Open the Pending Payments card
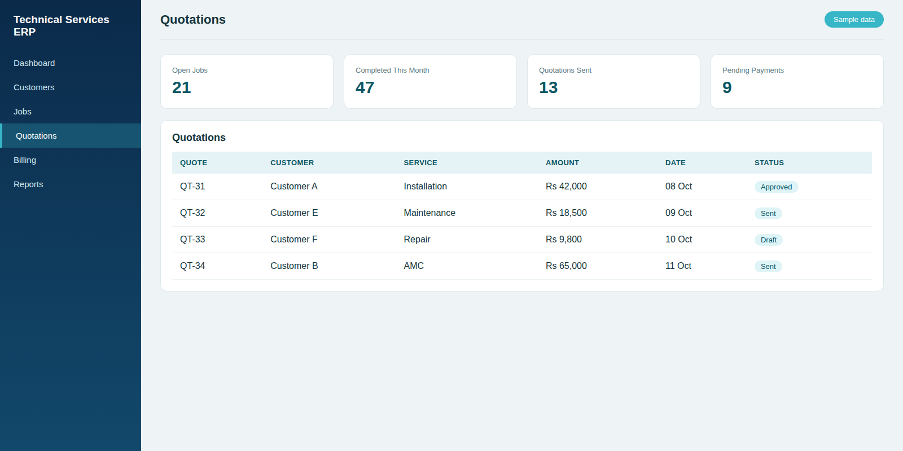This screenshot has width=903, height=451. [797, 81]
